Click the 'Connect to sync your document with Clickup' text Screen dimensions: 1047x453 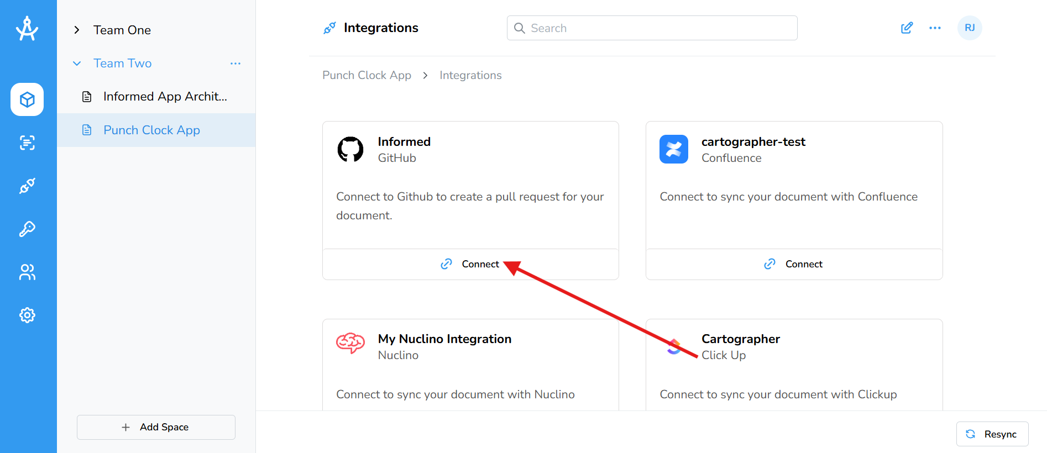(x=778, y=394)
